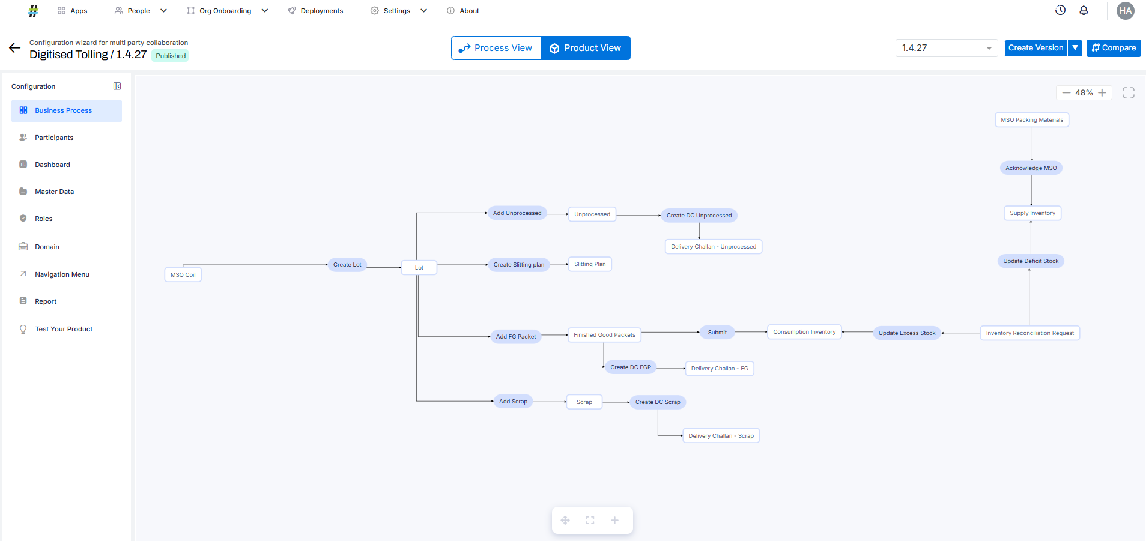Select Participants in Configuration sidebar

pos(54,138)
